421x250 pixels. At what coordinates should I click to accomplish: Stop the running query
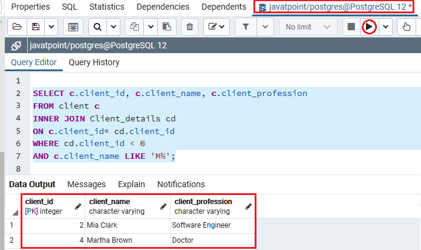click(x=351, y=27)
